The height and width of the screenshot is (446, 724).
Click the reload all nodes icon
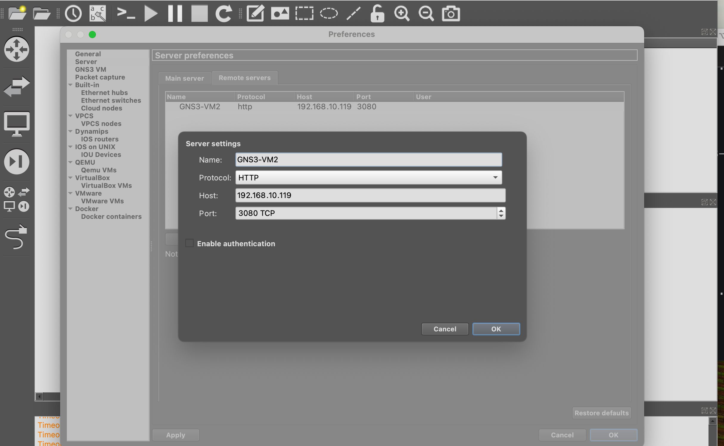click(x=223, y=13)
